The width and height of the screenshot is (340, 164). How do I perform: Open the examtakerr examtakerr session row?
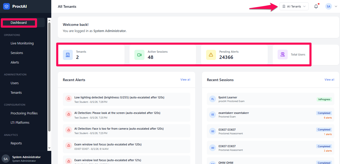(x=271, y=115)
